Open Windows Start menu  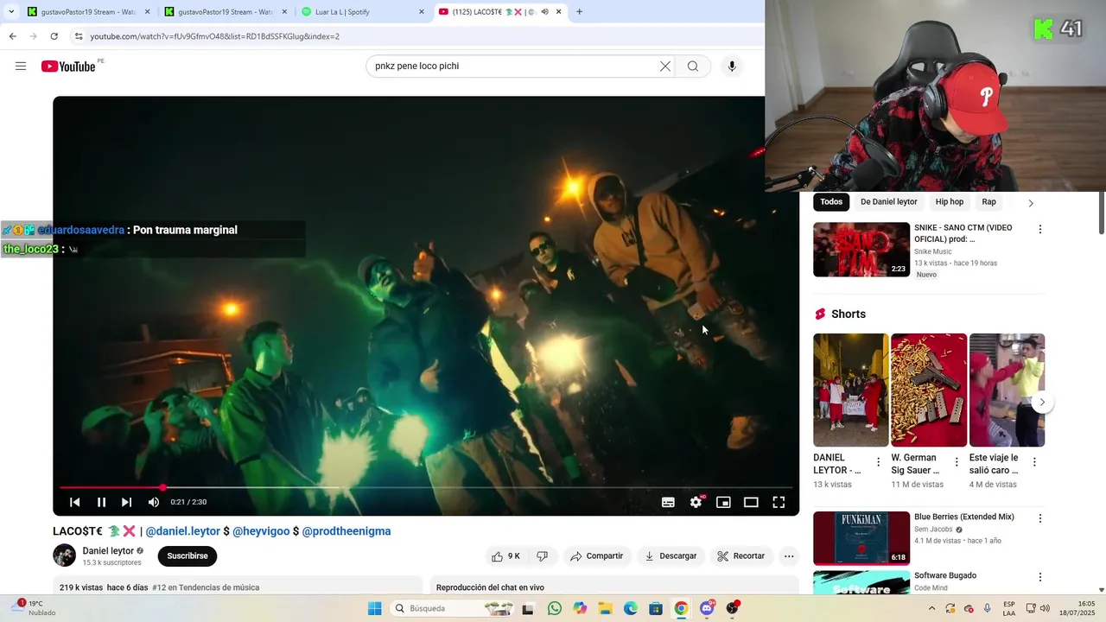coord(374,609)
